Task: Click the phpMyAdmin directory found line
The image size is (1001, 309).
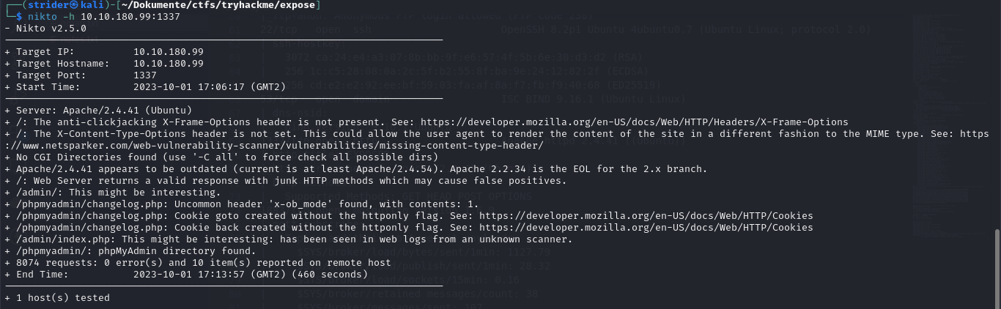Action: pyautogui.click(x=119, y=251)
